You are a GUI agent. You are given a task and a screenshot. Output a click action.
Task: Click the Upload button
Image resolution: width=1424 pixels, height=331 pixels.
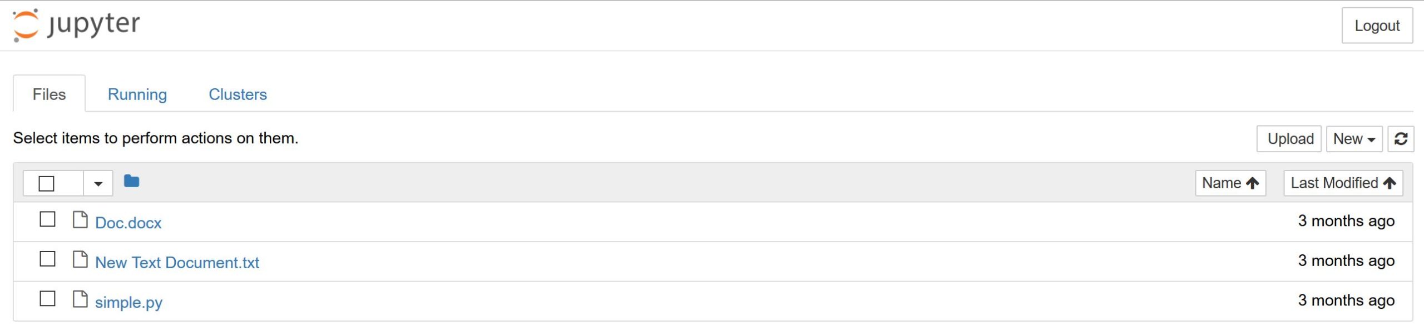[x=1289, y=139]
